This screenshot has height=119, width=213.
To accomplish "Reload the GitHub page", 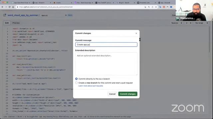I will [10, 7].
